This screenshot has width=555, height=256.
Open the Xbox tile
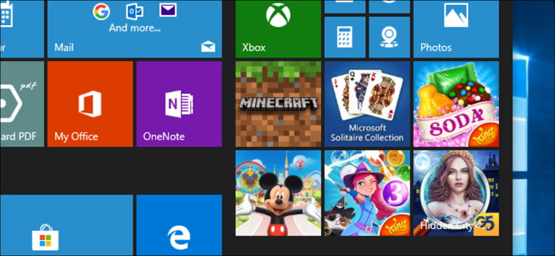coord(279,28)
